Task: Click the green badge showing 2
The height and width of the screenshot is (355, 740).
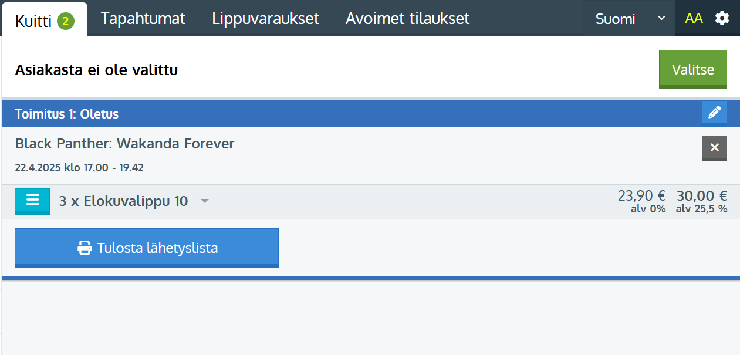Action: [66, 22]
